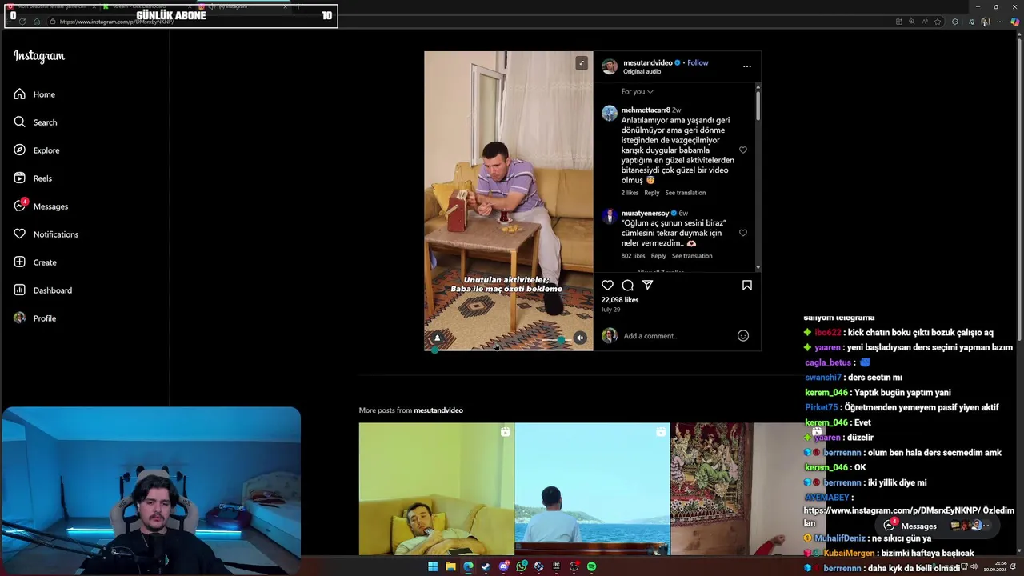Open emoji picker in comment box
Screen dimensions: 1024x576
pyautogui.click(x=743, y=336)
